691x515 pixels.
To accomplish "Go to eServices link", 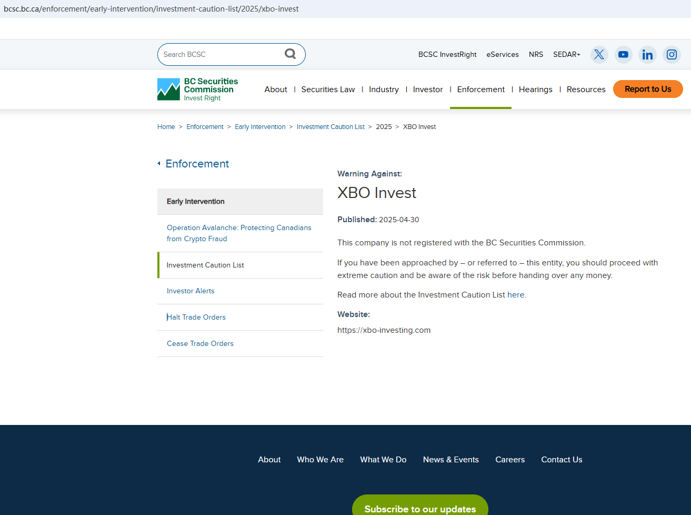I will pyautogui.click(x=503, y=54).
